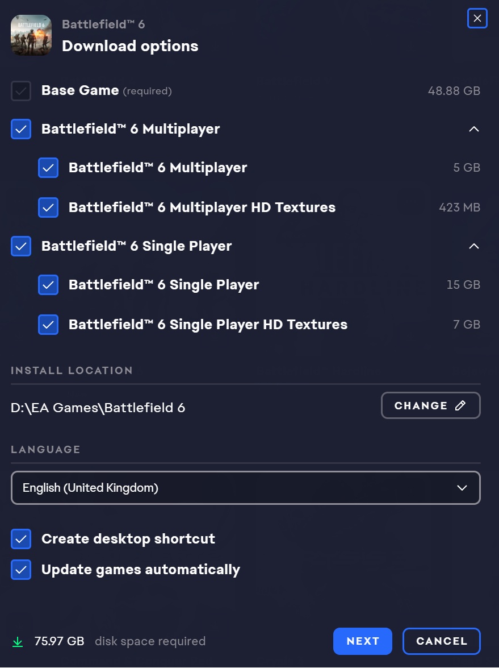Click the pencil icon on Change button
Viewport: 499px width, 668px height.
(x=460, y=405)
